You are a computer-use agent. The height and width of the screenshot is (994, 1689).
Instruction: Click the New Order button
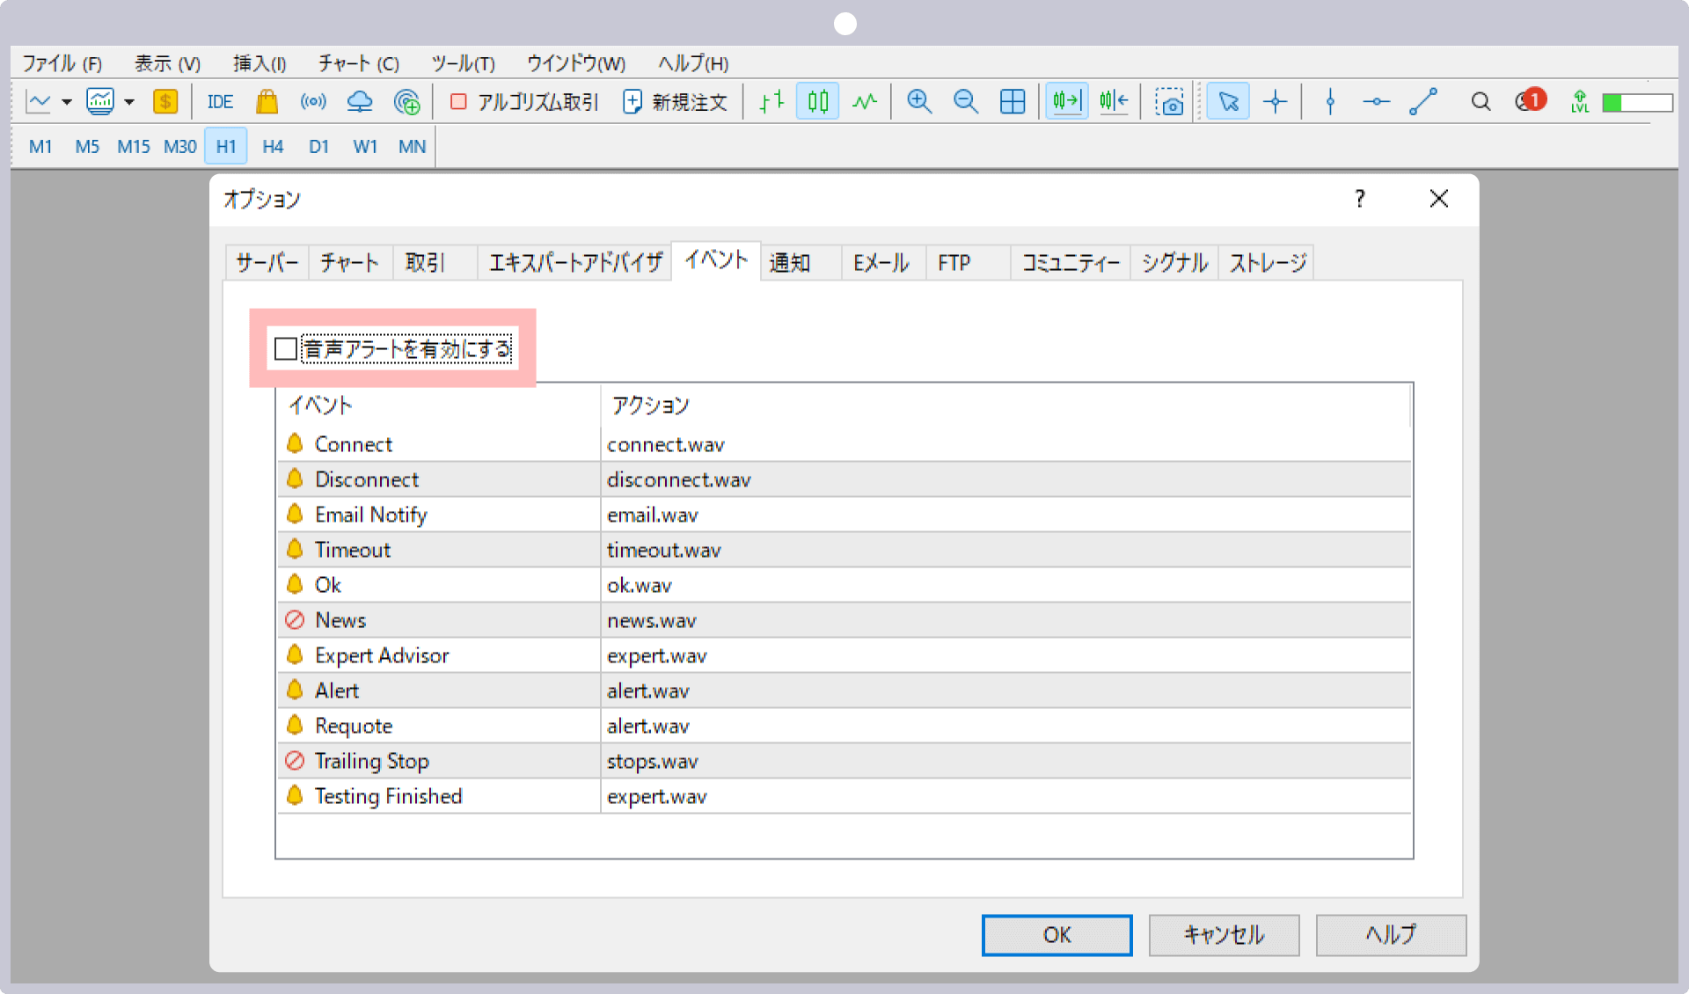676,102
